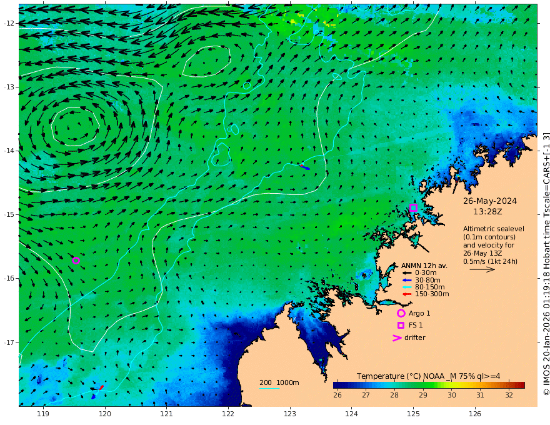550x425 pixels.
Task: Click the small cyan bathymetry loop near 121.9E 14.1S
Action: [x=221, y=154]
